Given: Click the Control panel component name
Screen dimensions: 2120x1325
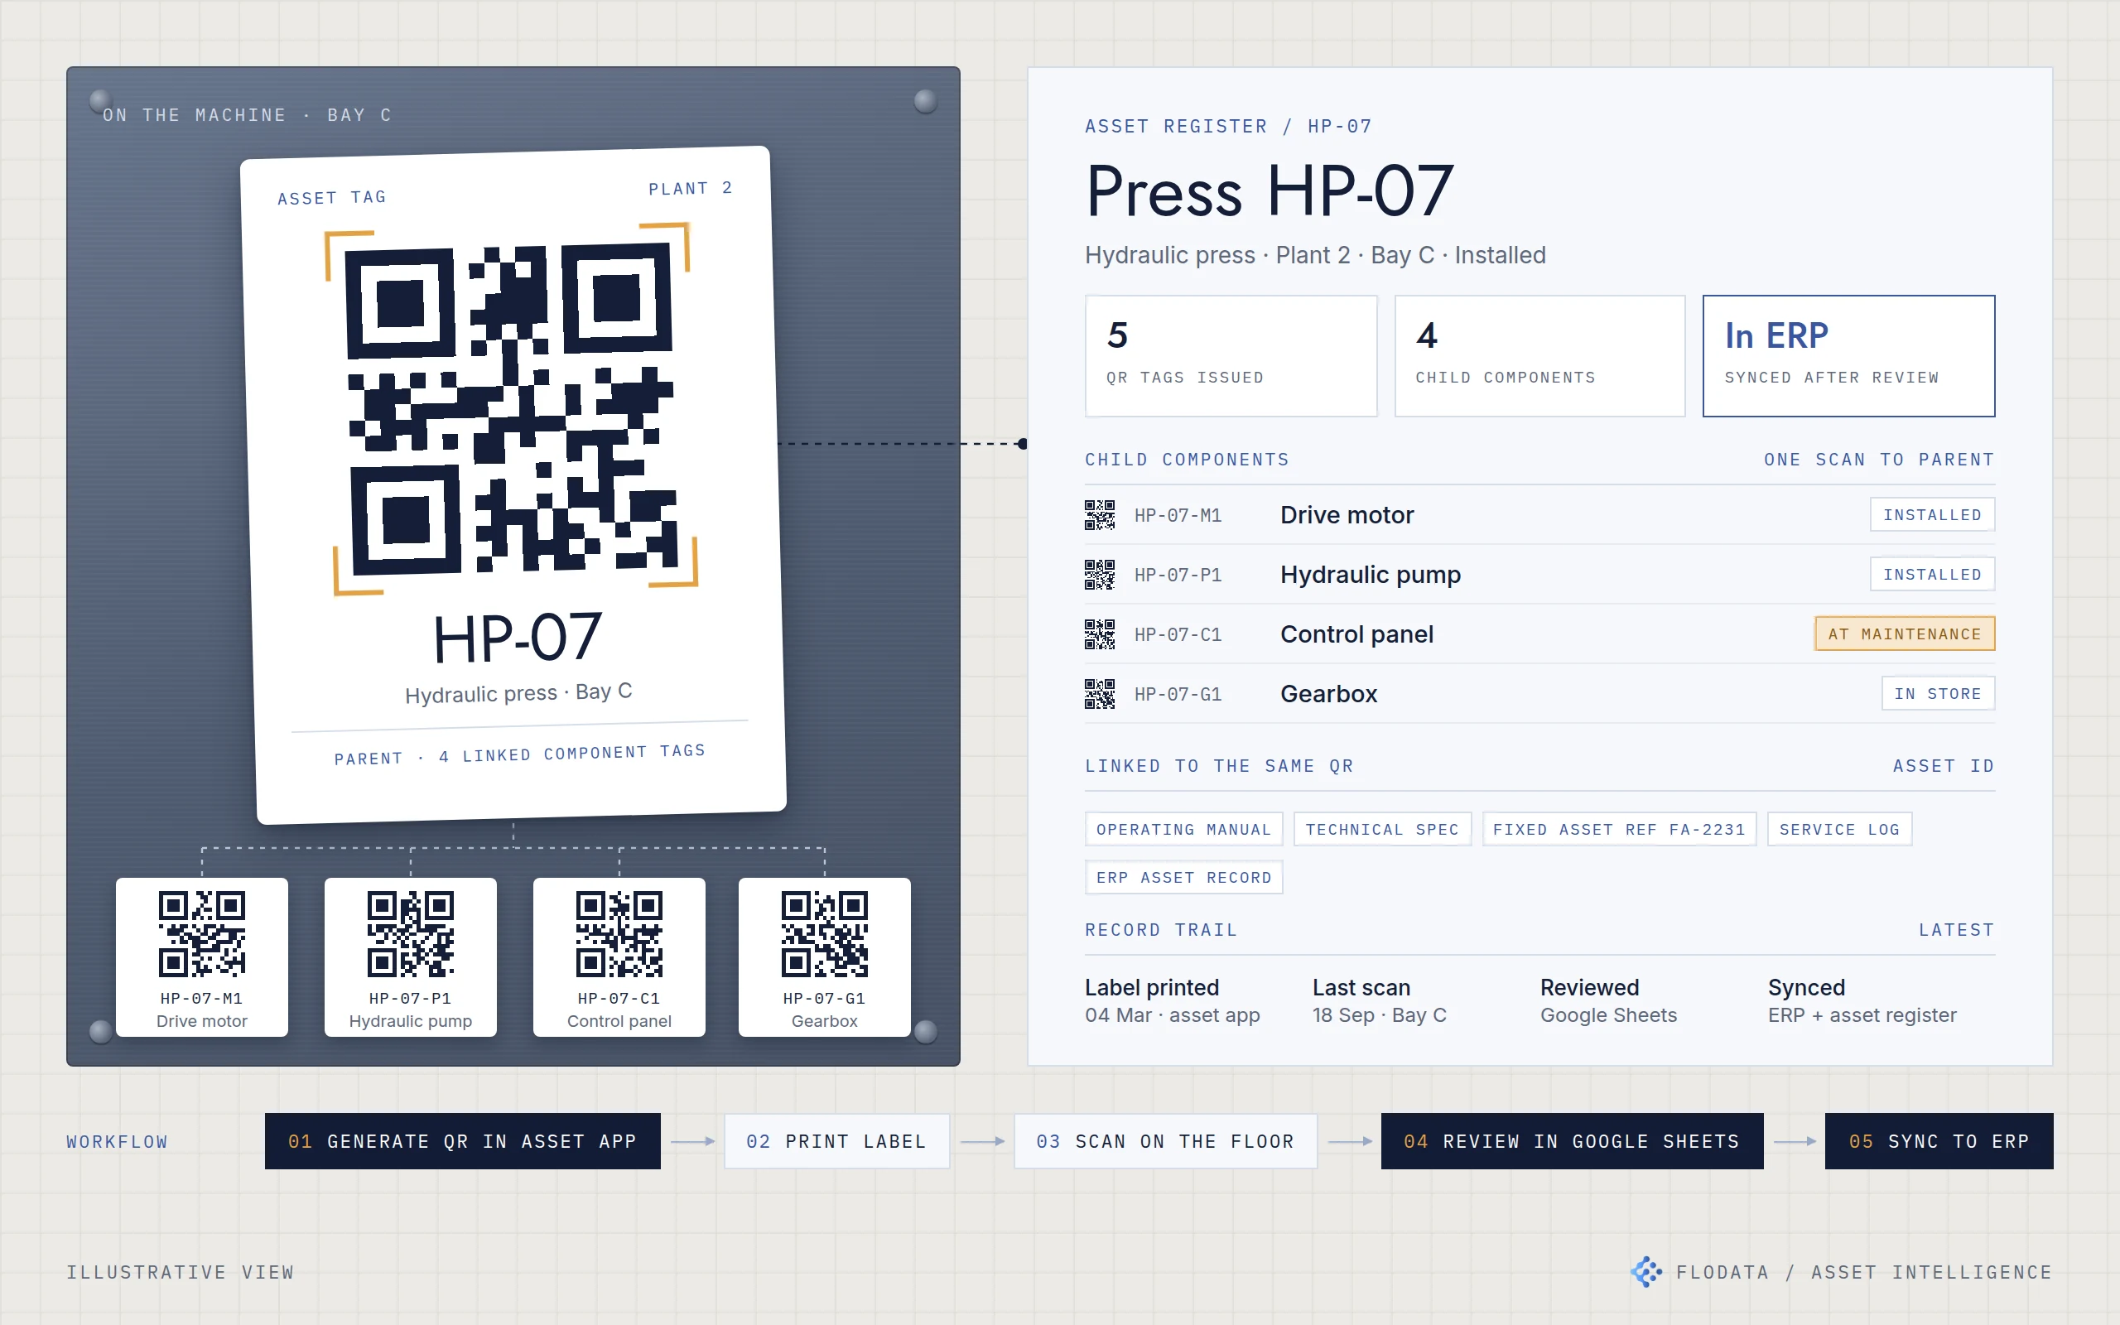Looking at the screenshot, I should (x=1356, y=634).
